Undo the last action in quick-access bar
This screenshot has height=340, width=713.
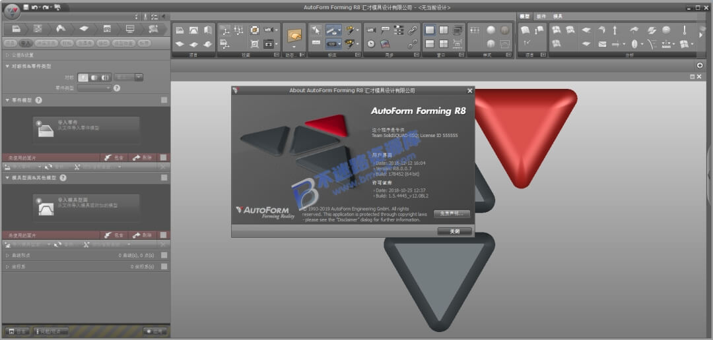pos(34,7)
